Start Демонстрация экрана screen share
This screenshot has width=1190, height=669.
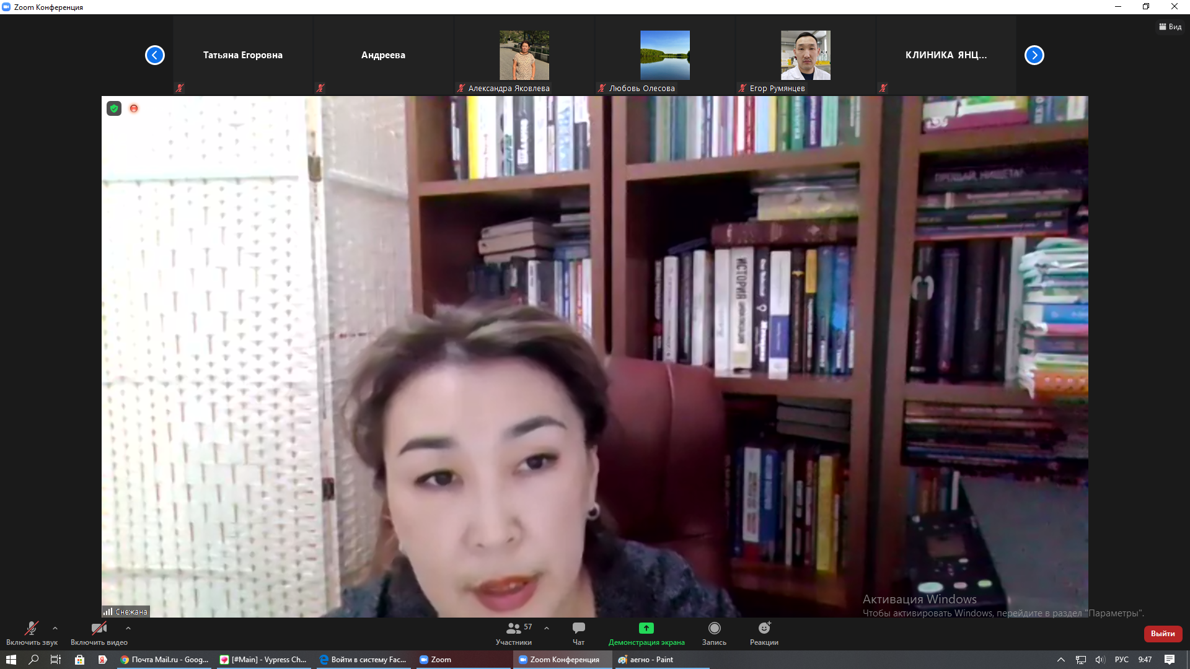point(646,634)
